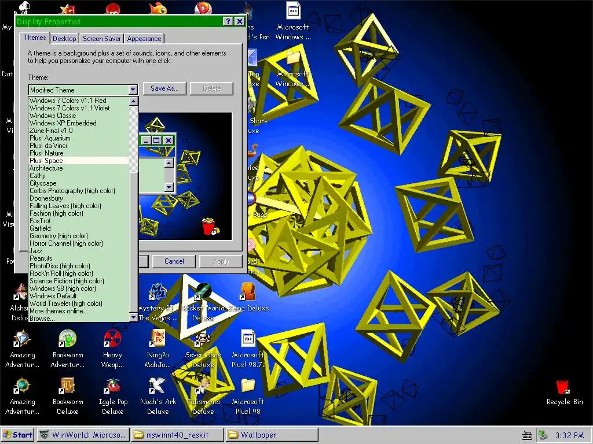This screenshot has height=444, width=593.
Task: Click the theme list scroll down arrow
Action: 134,317
